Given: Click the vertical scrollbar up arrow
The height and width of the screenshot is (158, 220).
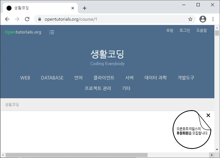Looking at the screenshot, I should click(217, 28).
